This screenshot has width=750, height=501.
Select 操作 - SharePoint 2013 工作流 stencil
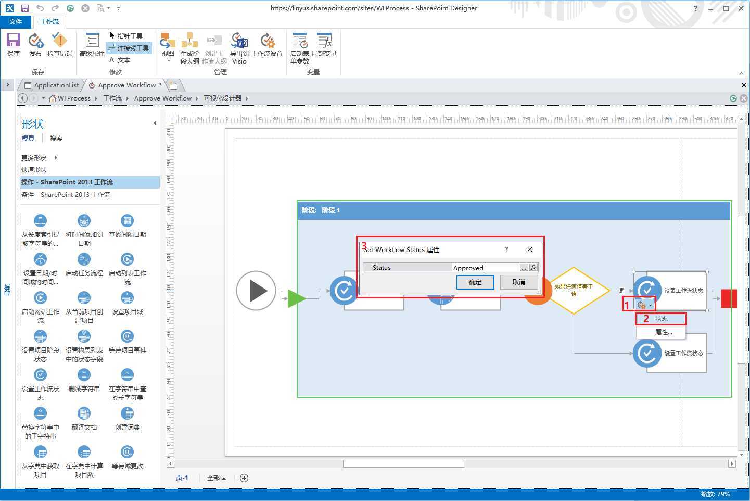point(90,182)
